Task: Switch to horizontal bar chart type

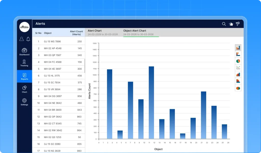Action: (x=238, y=54)
